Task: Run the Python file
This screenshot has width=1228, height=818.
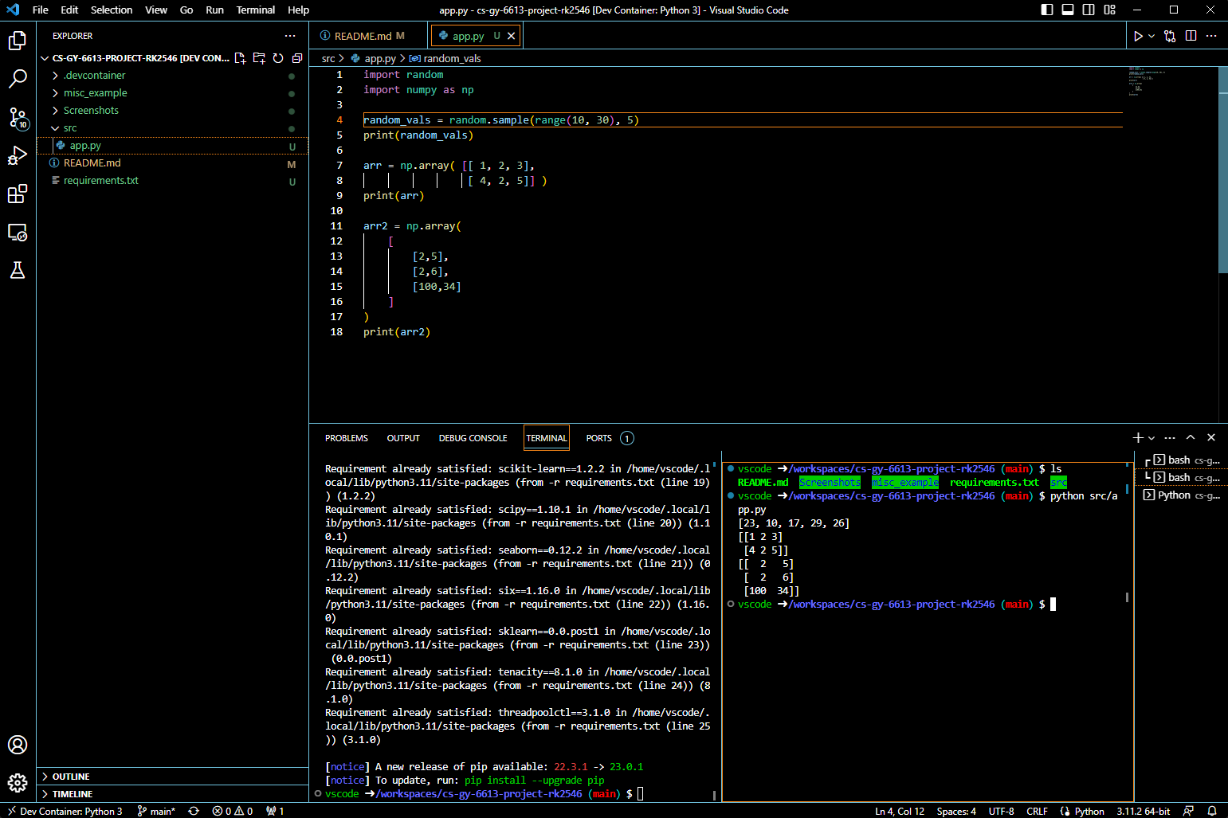Action: 1138,36
